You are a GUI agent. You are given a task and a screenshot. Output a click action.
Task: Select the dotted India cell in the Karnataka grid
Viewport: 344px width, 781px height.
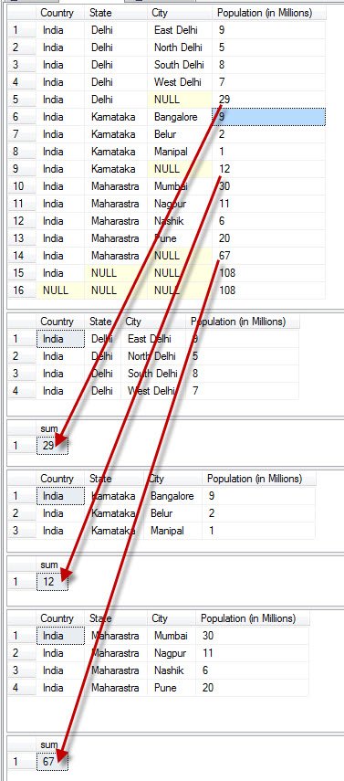[x=60, y=496]
